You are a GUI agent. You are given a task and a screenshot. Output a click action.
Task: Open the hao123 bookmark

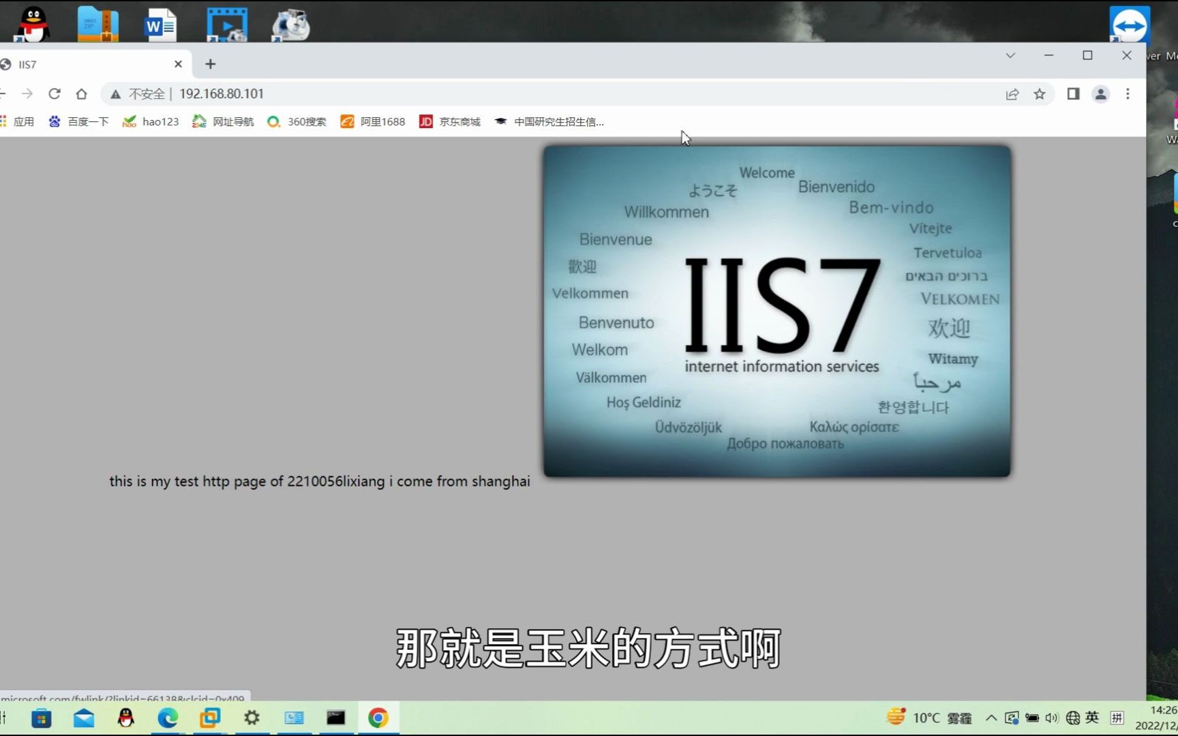[151, 121]
